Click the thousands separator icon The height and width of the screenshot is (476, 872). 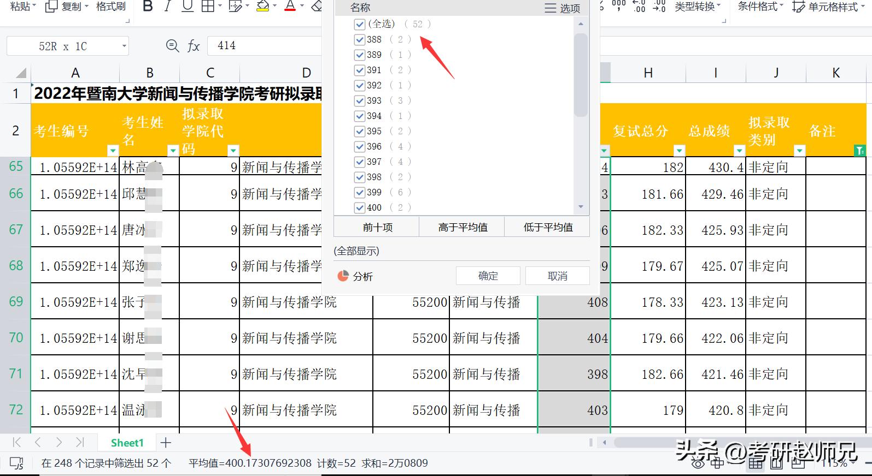[619, 5]
